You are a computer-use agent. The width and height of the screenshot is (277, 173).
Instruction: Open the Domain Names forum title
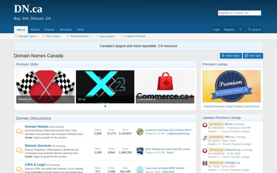coord(37,127)
